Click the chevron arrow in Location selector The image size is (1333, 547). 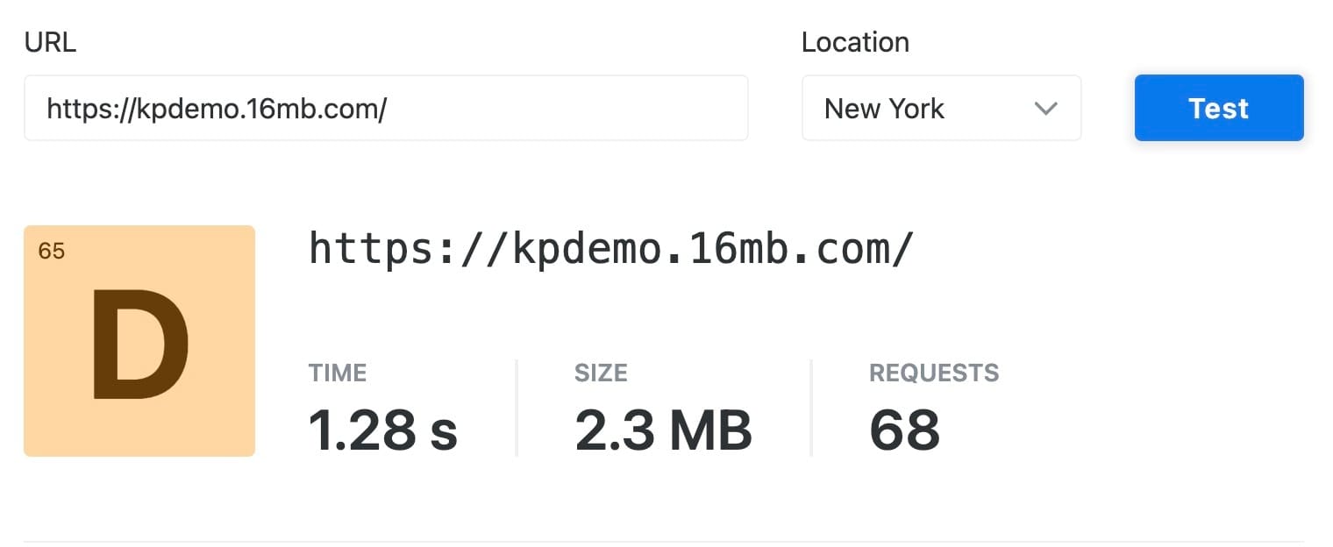[1044, 109]
